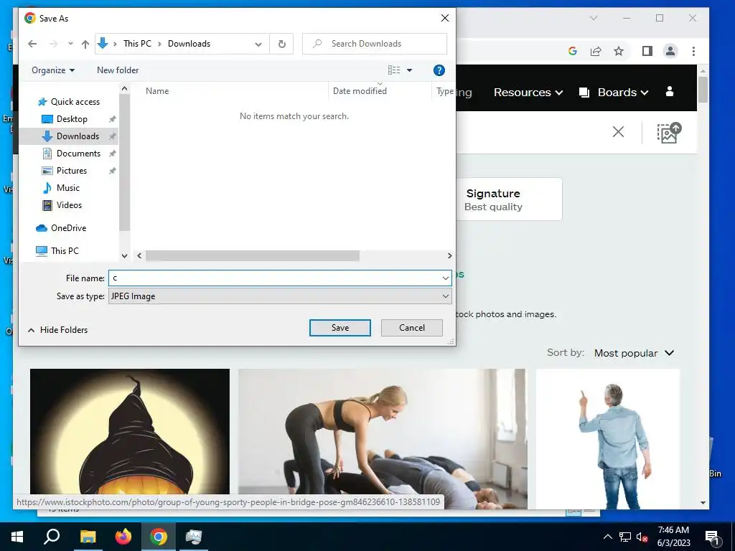Close the Save As dialog
Viewport: 735px width, 551px height.
coord(445,18)
